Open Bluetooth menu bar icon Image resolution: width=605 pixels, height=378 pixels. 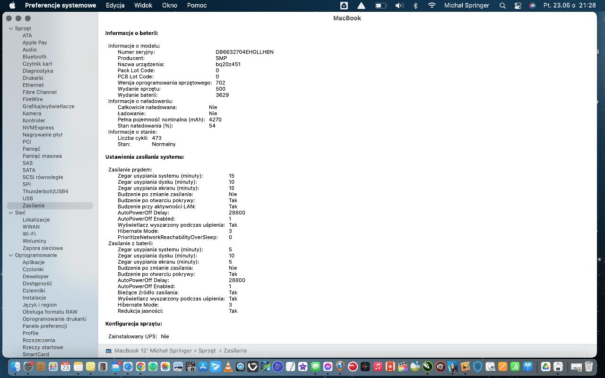pyautogui.click(x=415, y=5)
